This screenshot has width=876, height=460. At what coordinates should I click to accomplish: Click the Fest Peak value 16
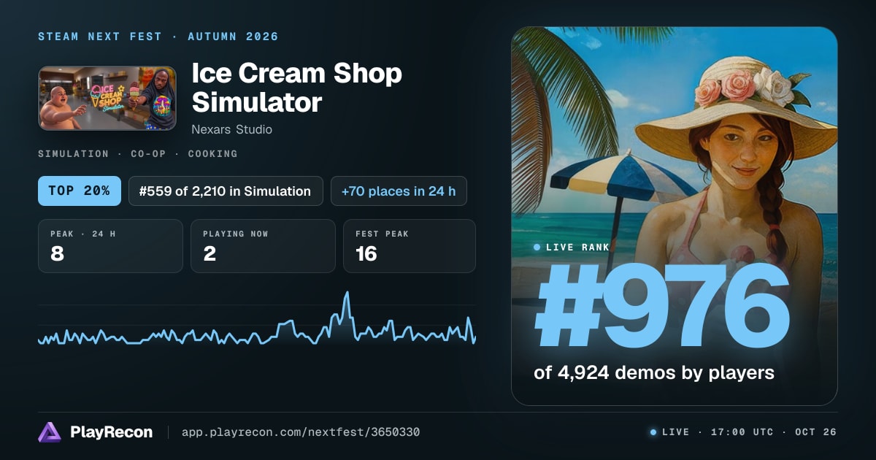coord(366,254)
